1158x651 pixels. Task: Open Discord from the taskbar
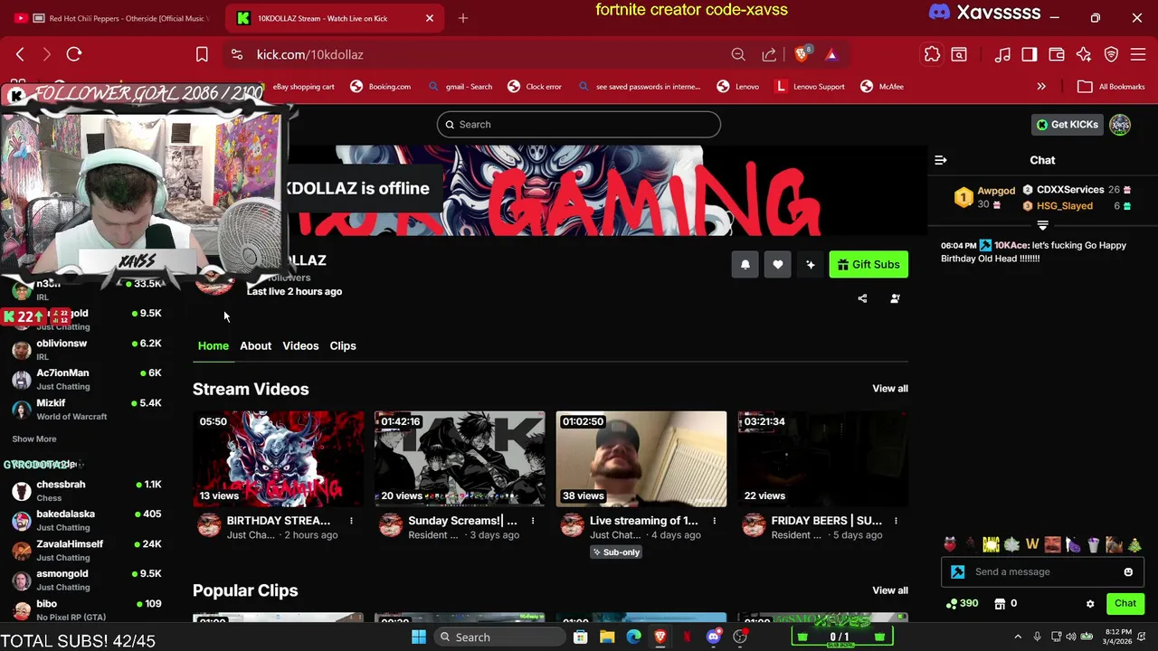point(714,637)
